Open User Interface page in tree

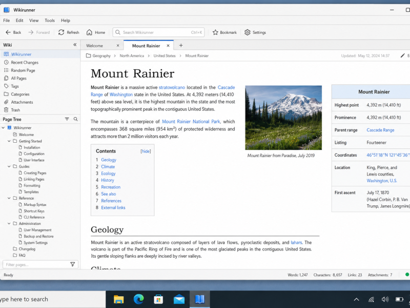[x=32, y=160]
